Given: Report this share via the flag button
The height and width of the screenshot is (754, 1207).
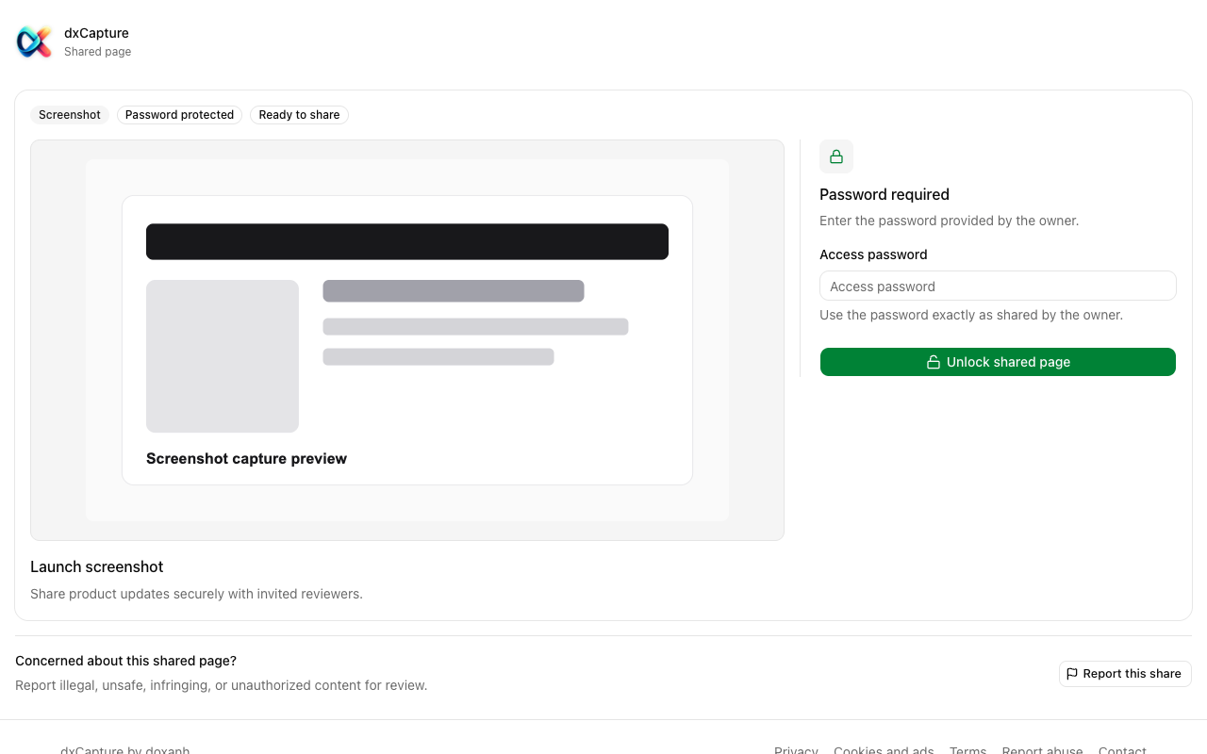Looking at the screenshot, I should click(x=1125, y=674).
